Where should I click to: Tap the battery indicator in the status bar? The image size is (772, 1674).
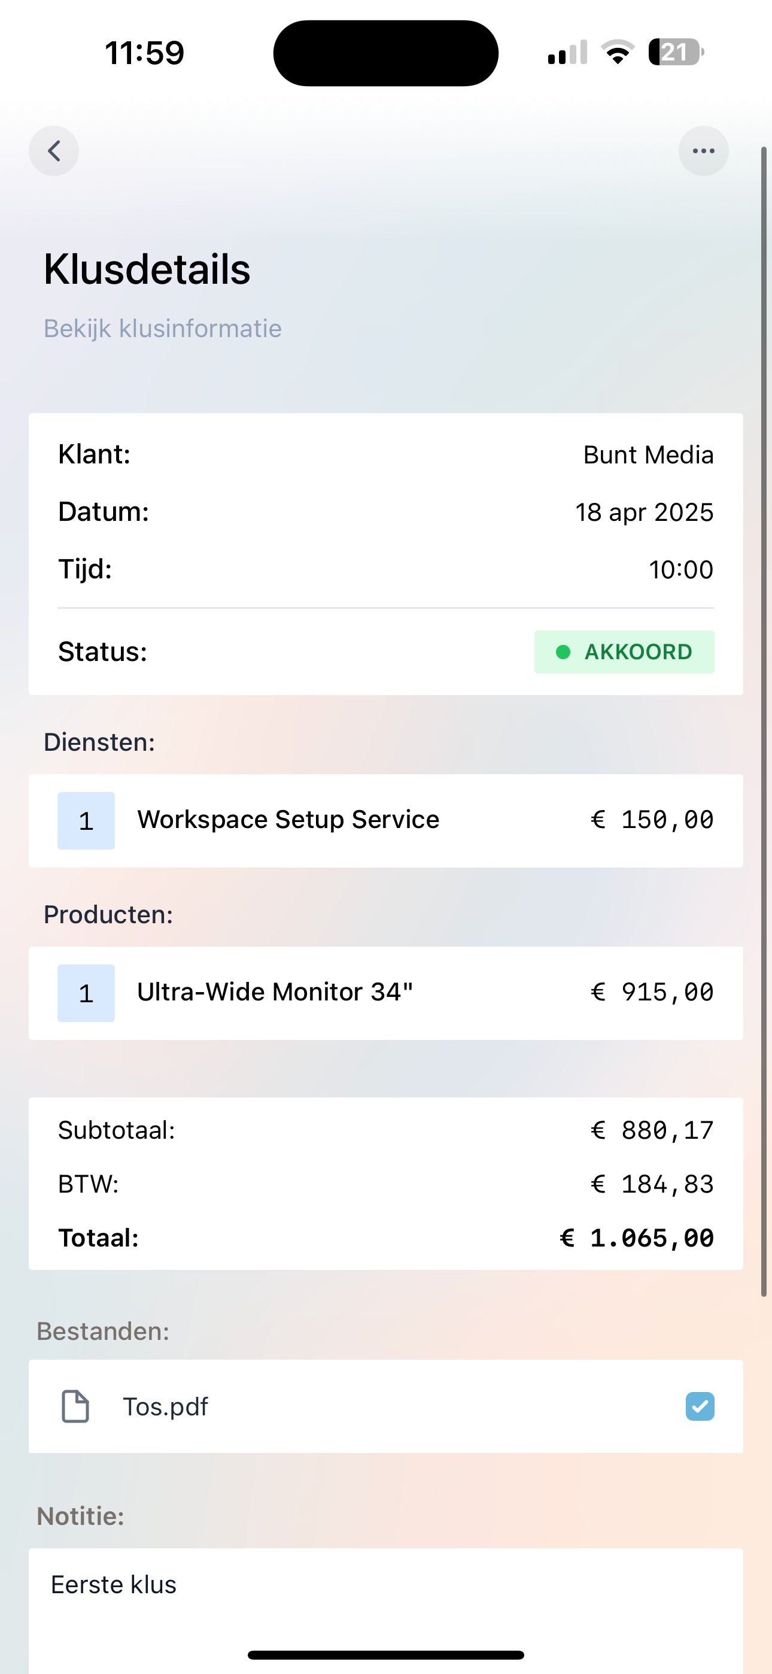(x=676, y=52)
